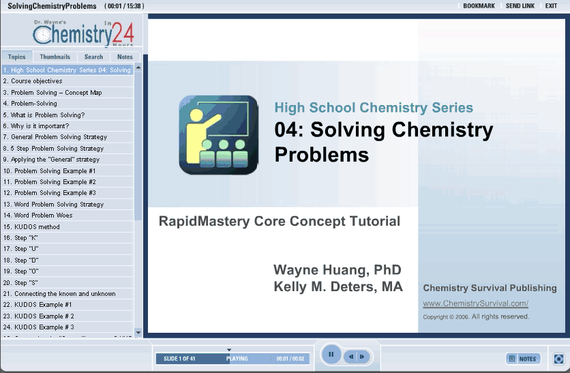The width and height of the screenshot is (570, 373).
Task: Exit the tutorial player
Action: [x=551, y=6]
